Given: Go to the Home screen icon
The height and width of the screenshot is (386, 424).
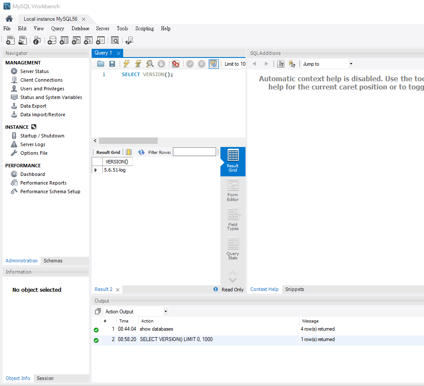Looking at the screenshot, I should tap(9, 19).
